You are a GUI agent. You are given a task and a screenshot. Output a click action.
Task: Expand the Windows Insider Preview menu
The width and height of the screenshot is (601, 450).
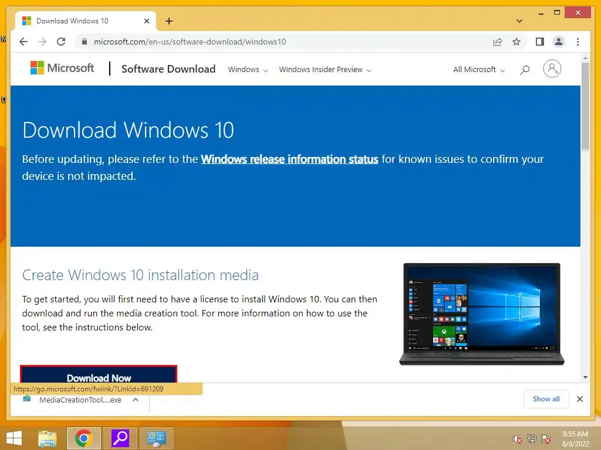tap(325, 70)
